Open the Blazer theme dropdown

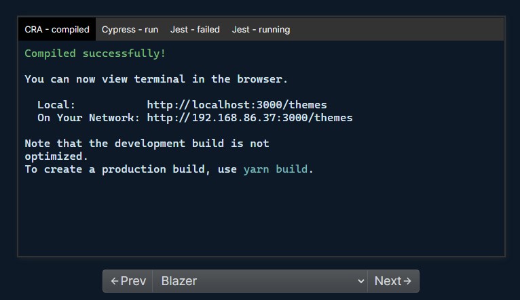[260, 281]
